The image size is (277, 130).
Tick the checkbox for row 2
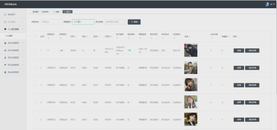[35, 68]
